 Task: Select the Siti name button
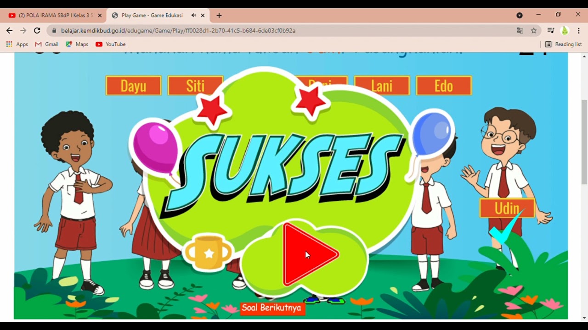[x=195, y=86]
